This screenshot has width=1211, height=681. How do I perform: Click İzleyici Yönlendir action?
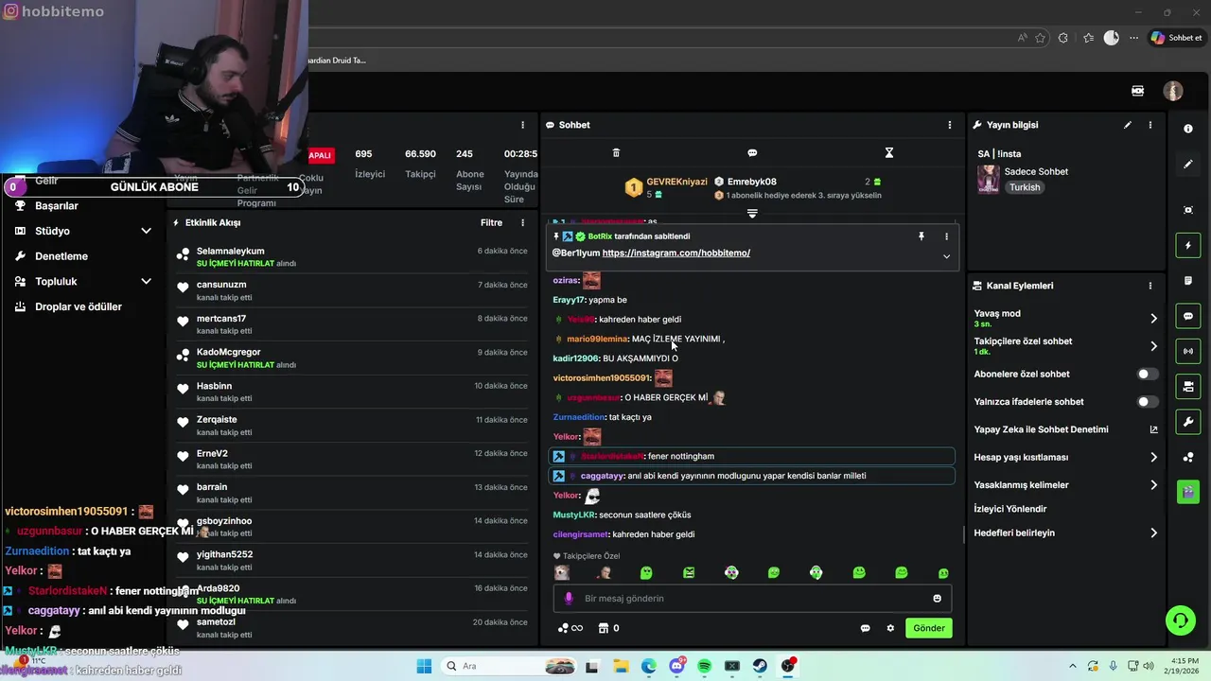pyautogui.click(x=1010, y=509)
